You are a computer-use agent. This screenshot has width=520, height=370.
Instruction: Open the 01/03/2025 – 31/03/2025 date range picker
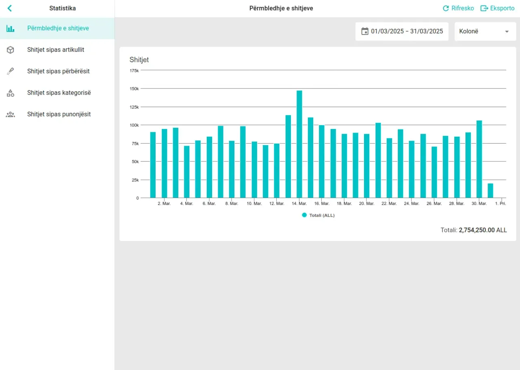click(x=402, y=31)
